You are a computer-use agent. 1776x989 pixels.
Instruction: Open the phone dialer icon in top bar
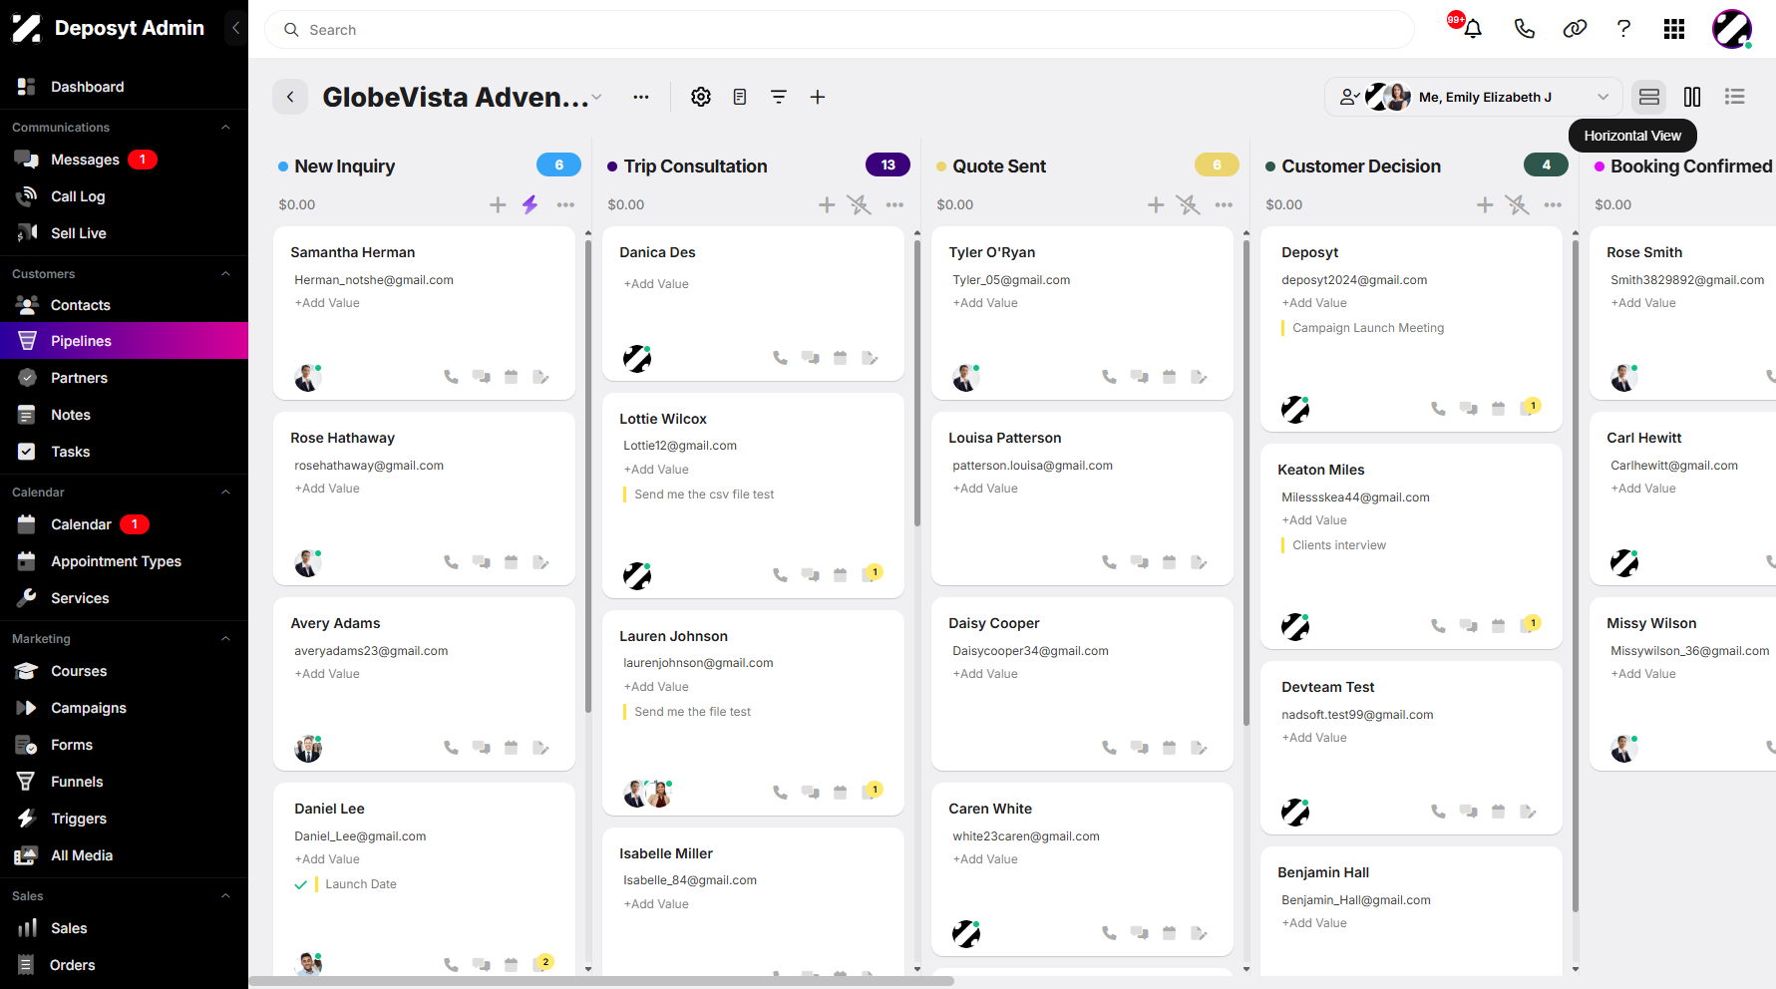1524,29
